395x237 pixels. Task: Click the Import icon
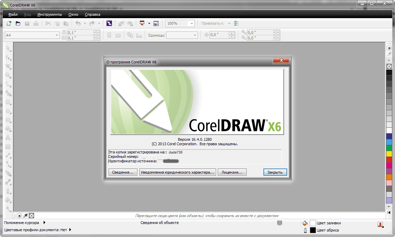click(x=121, y=23)
